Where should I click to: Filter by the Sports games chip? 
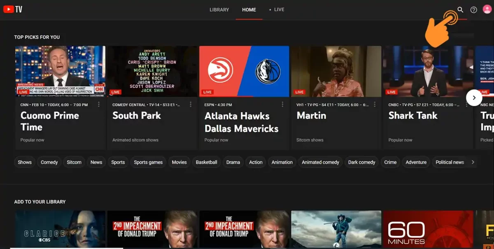pos(148,162)
